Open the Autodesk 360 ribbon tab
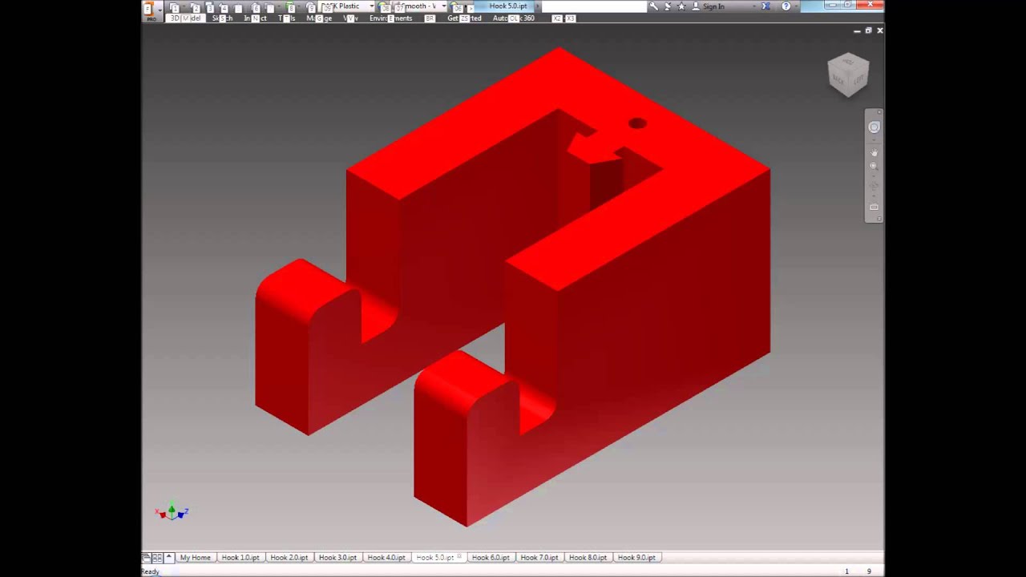This screenshot has height=577, width=1026. (513, 18)
